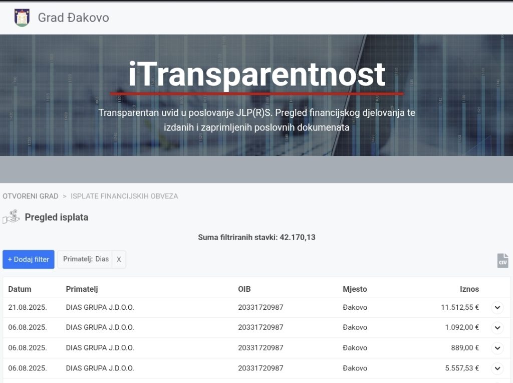Click Đakovo in the 889,00 € row
513x383 pixels.
pos(355,347)
